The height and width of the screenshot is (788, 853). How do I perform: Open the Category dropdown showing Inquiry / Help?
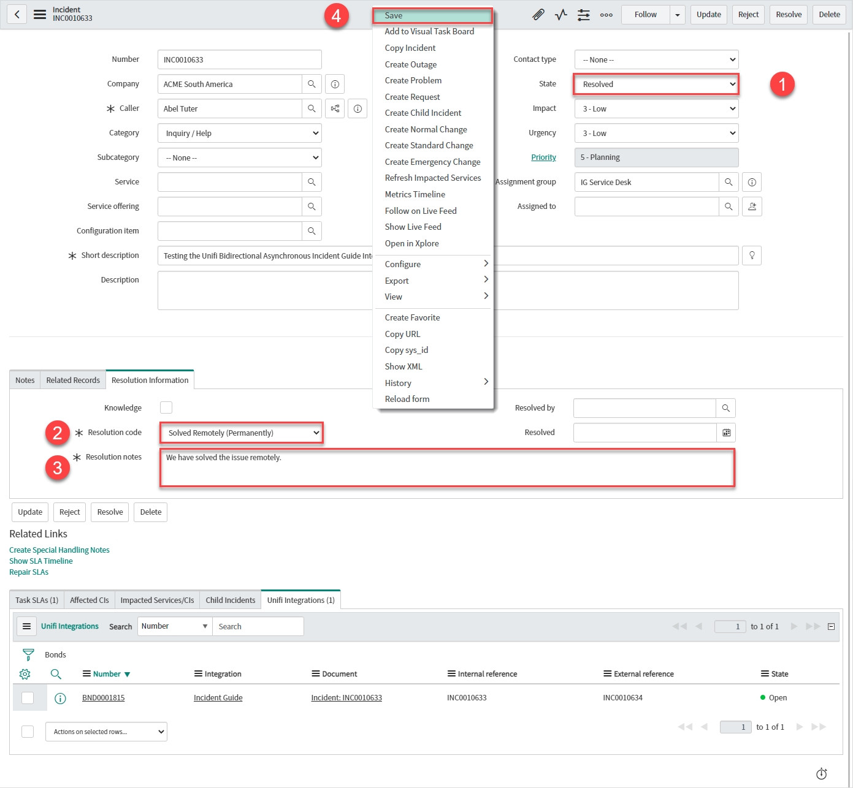pos(239,133)
